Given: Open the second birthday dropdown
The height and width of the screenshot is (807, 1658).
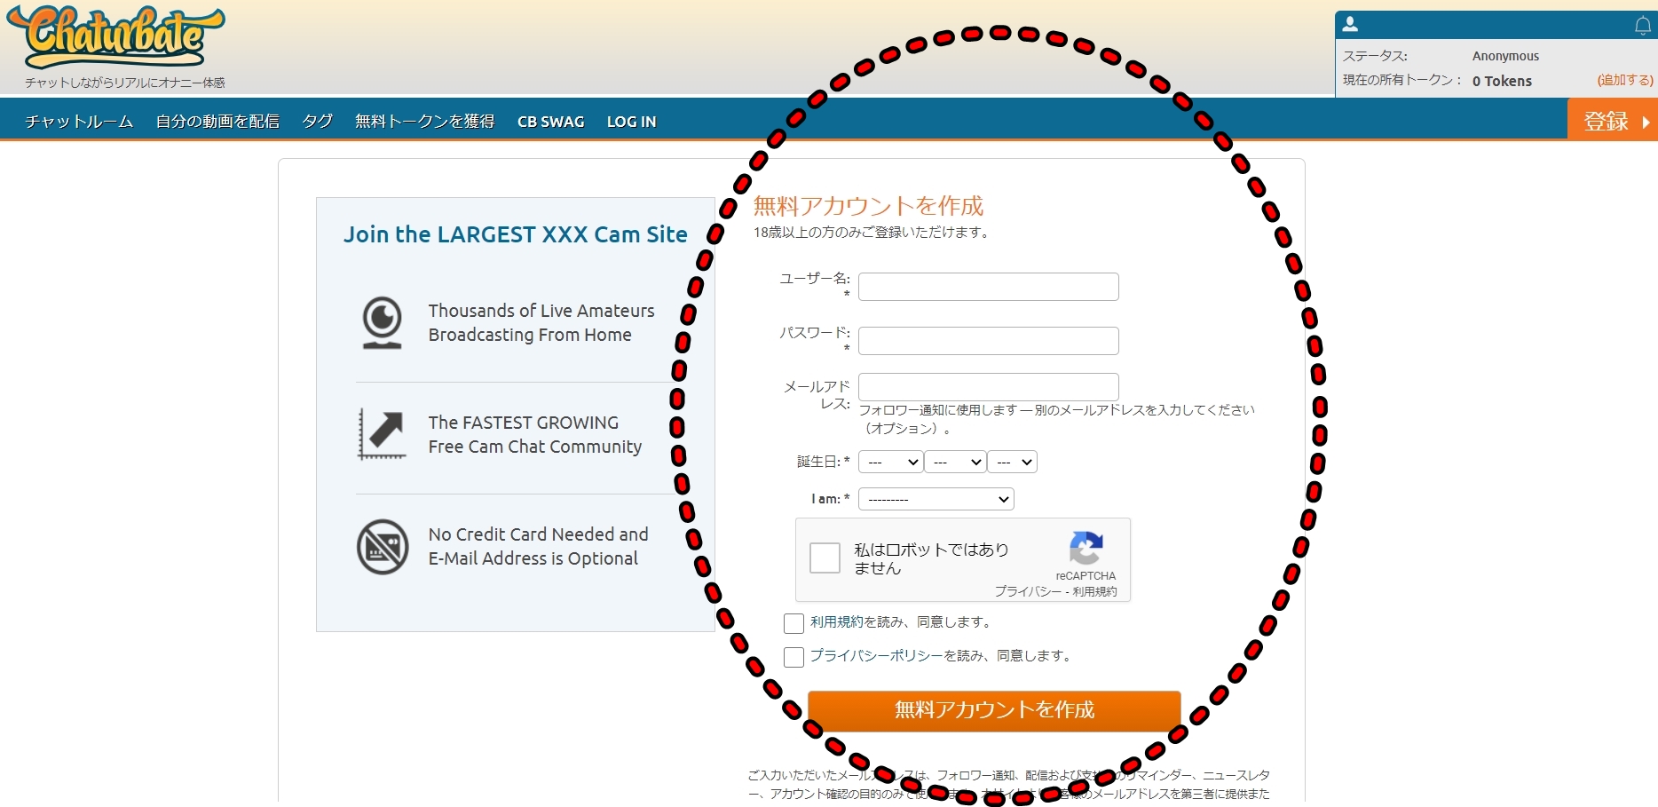Looking at the screenshot, I should (x=956, y=462).
